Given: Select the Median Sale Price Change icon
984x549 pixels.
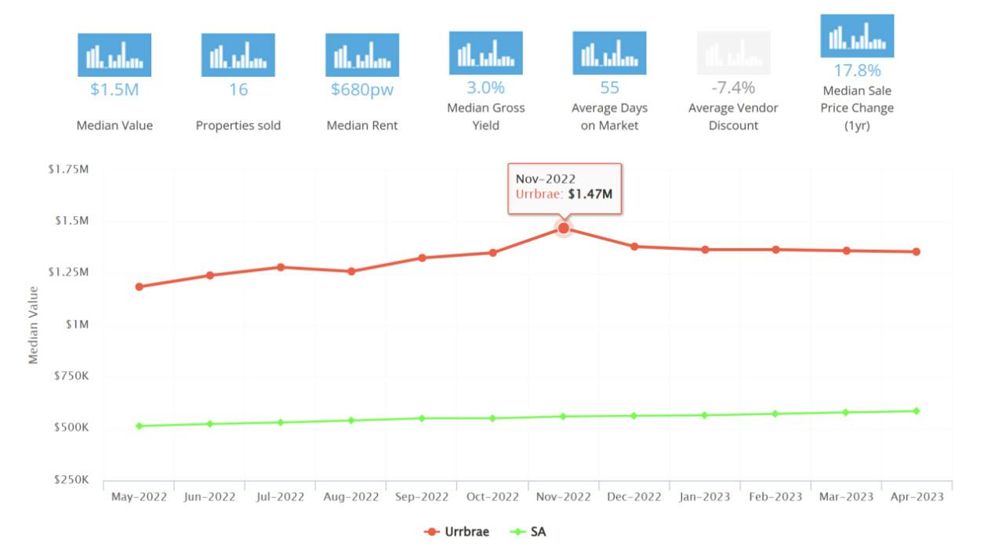Looking at the screenshot, I should pos(857,35).
